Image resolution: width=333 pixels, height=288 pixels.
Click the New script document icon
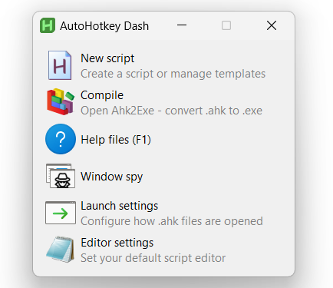point(60,65)
